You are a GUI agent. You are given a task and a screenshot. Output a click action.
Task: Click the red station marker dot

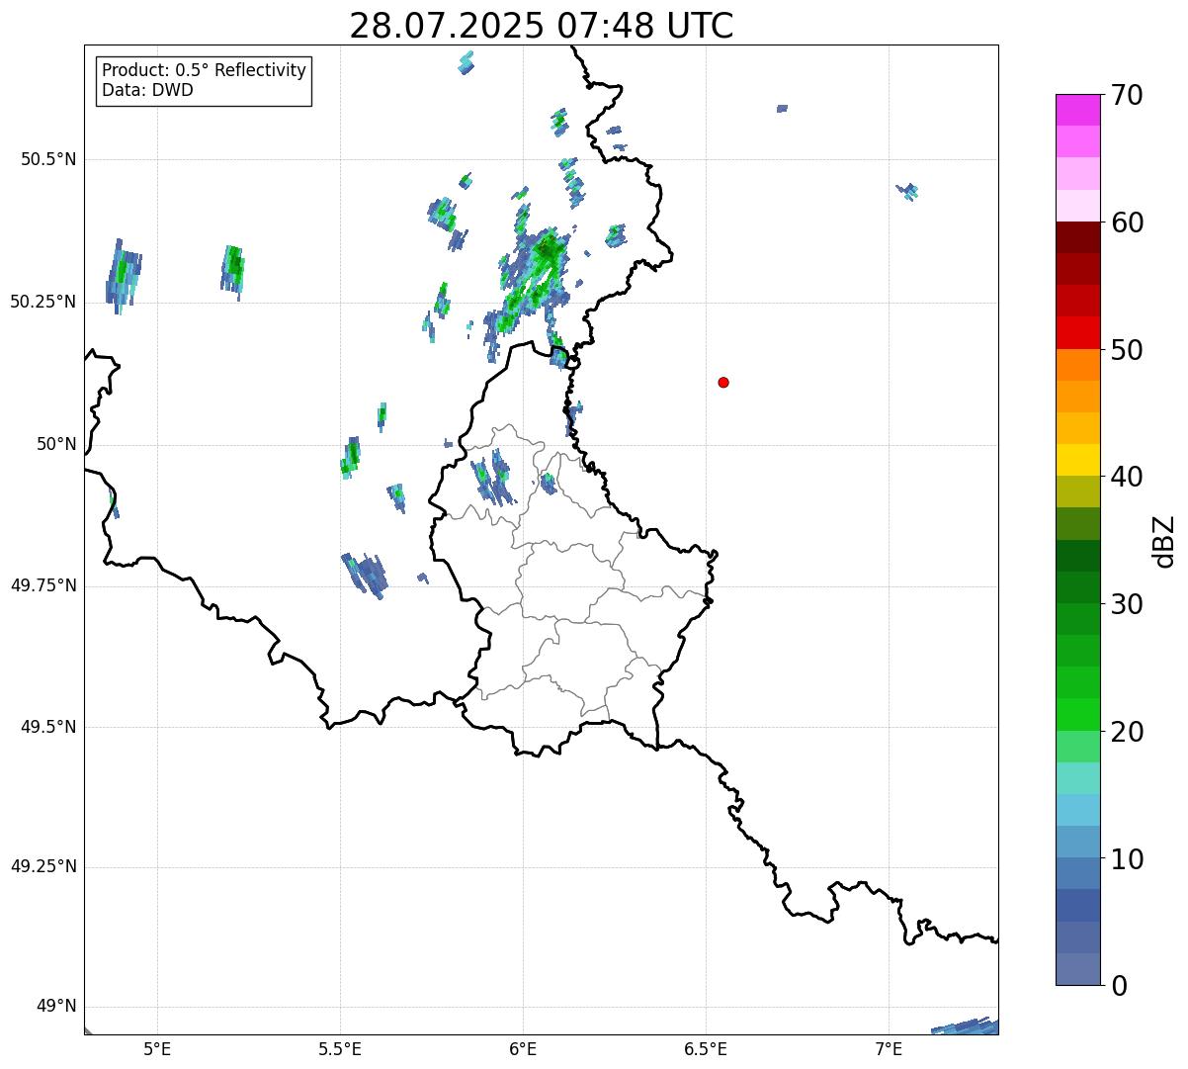tap(723, 383)
